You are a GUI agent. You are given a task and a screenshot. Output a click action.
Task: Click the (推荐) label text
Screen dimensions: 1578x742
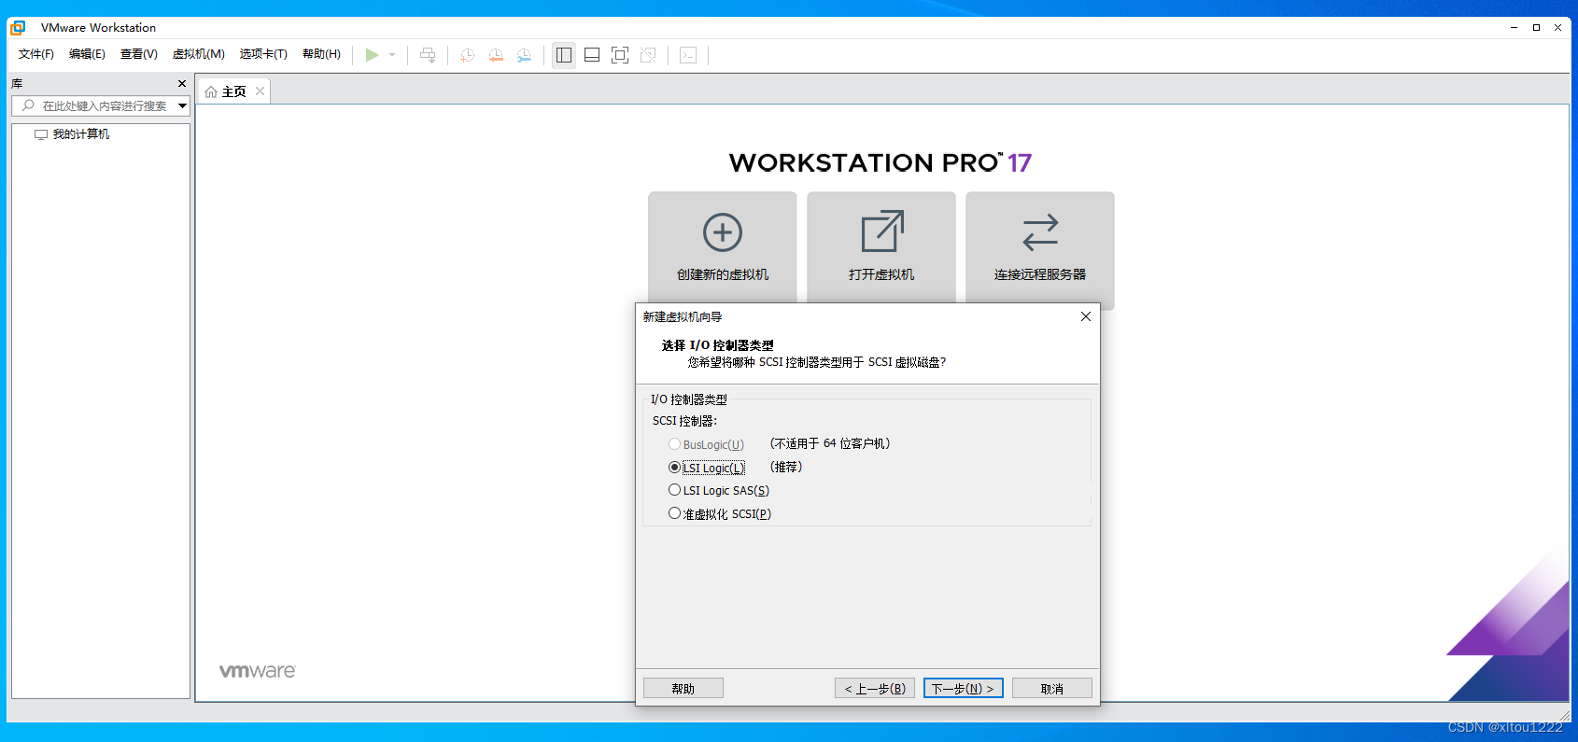point(786,467)
